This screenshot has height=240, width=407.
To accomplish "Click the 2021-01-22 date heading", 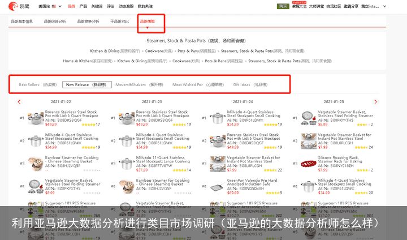I will (60, 102).
